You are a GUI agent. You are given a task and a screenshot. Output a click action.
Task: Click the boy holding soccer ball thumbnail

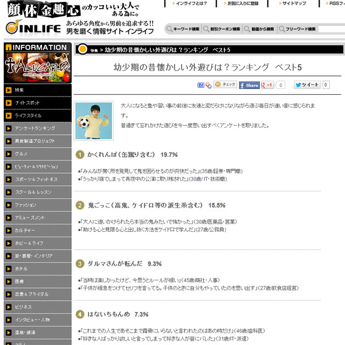[x=93, y=120]
